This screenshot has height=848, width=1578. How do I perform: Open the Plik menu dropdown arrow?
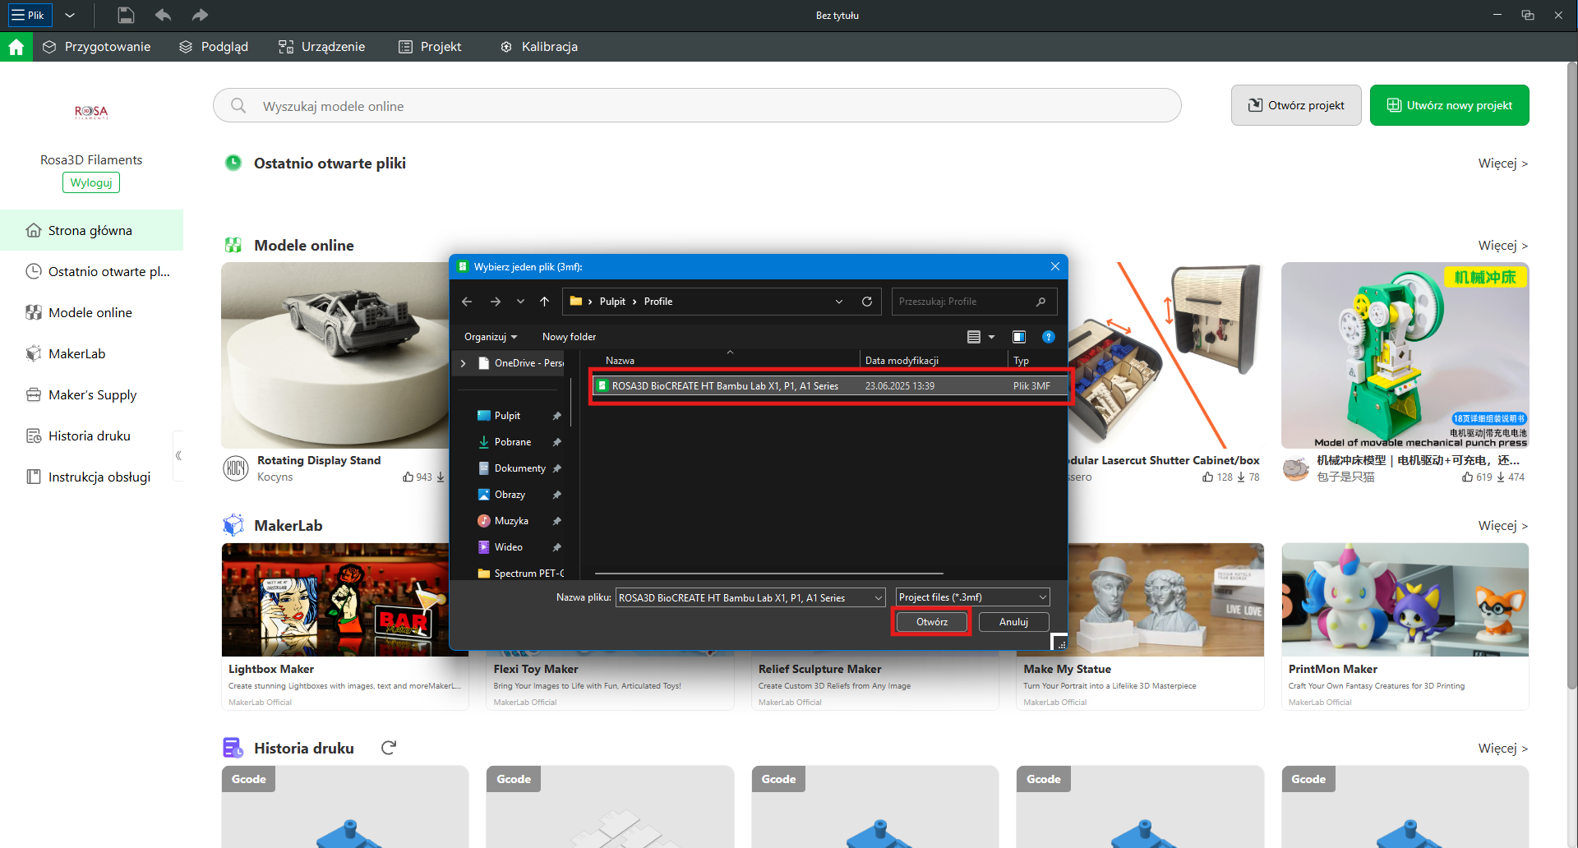pyautogui.click(x=70, y=15)
